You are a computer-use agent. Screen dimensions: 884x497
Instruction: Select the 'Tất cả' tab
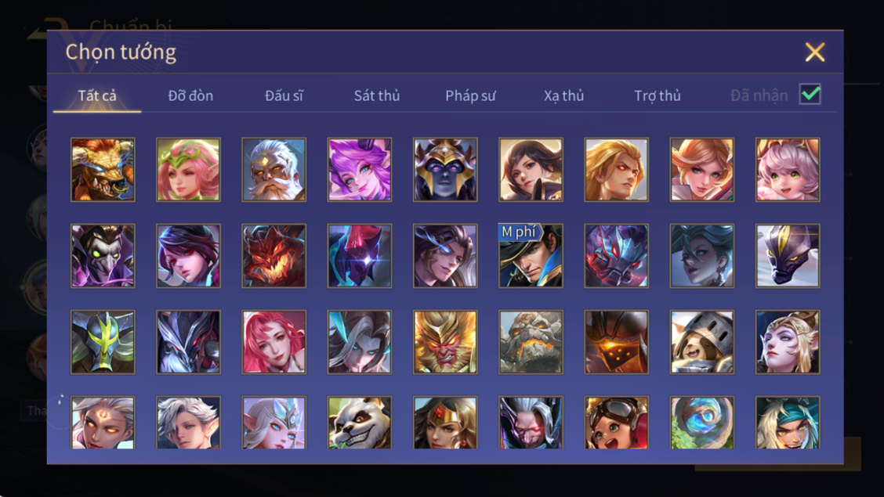[x=97, y=95]
